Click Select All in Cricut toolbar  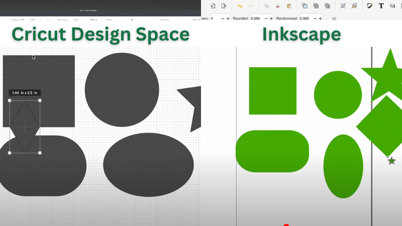pyautogui.click(x=18, y=20)
